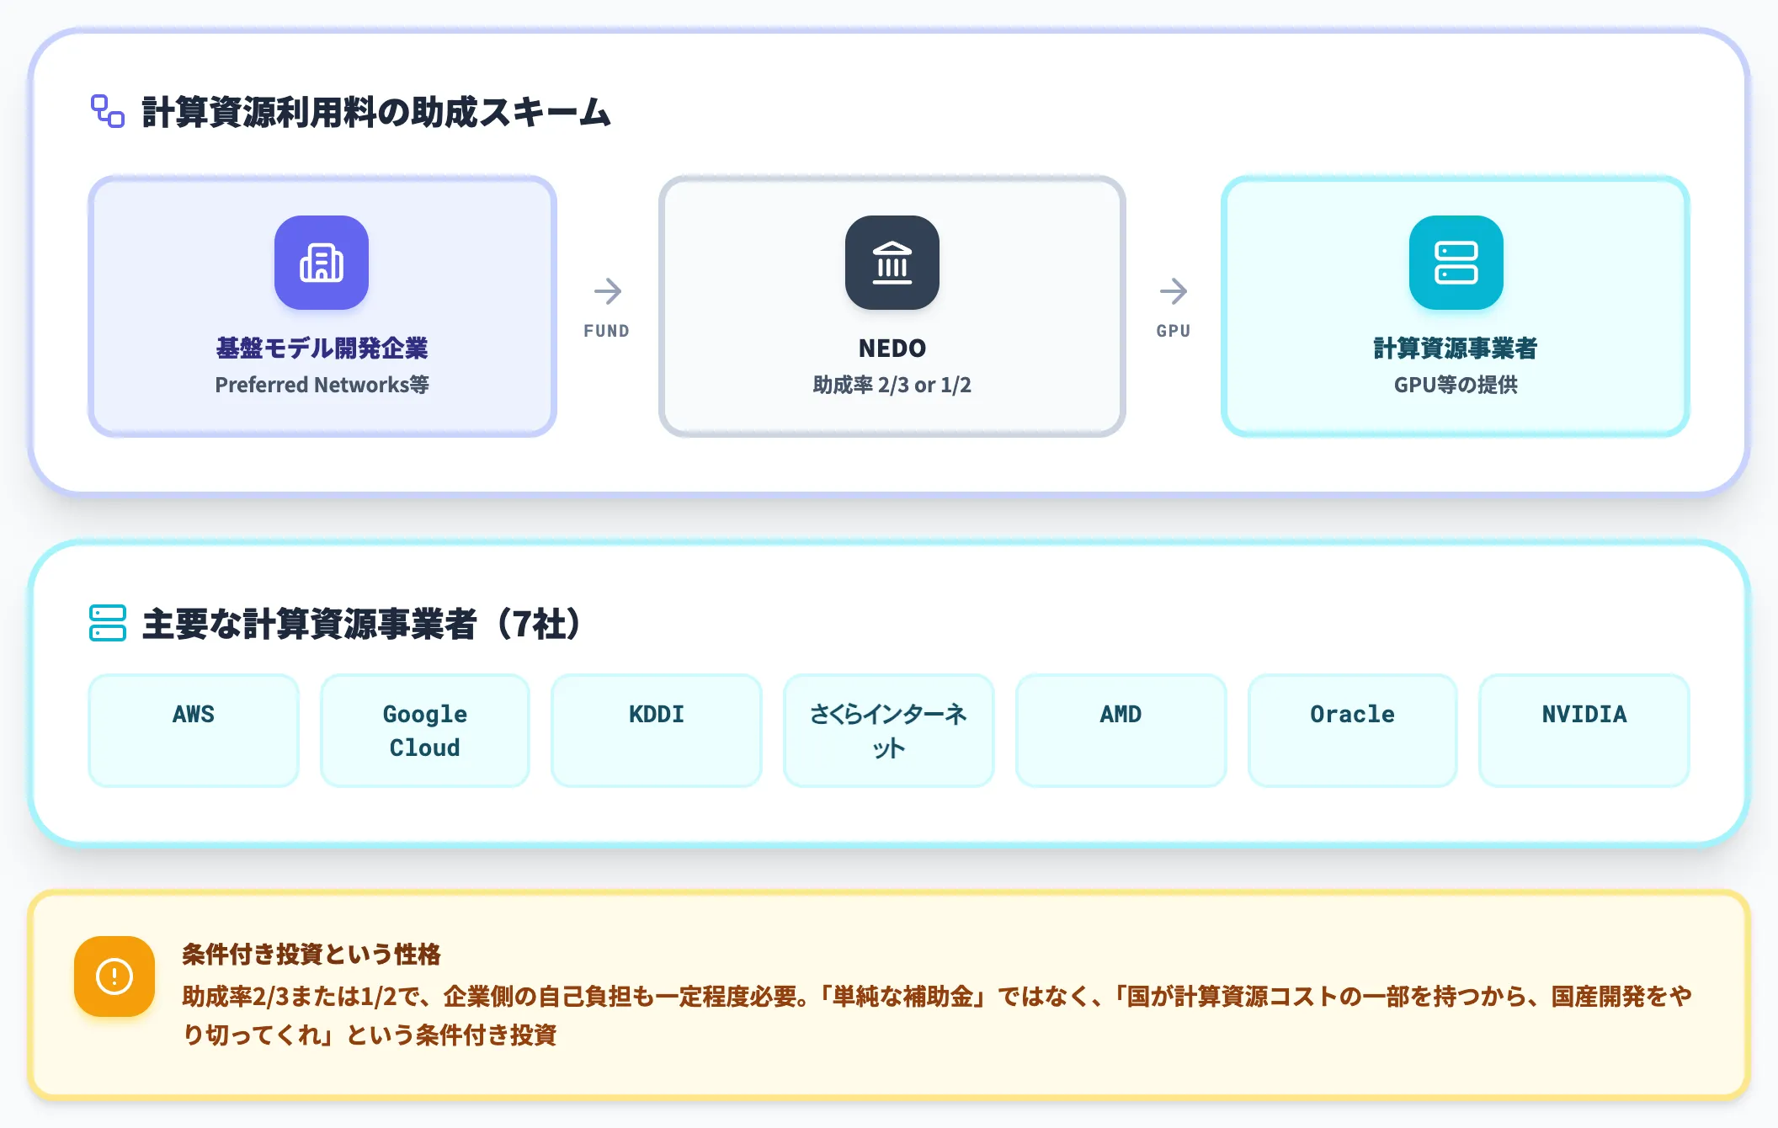The width and height of the screenshot is (1778, 1128).
Task: Select the さくらインターネット provider card
Action: pyautogui.click(x=889, y=731)
